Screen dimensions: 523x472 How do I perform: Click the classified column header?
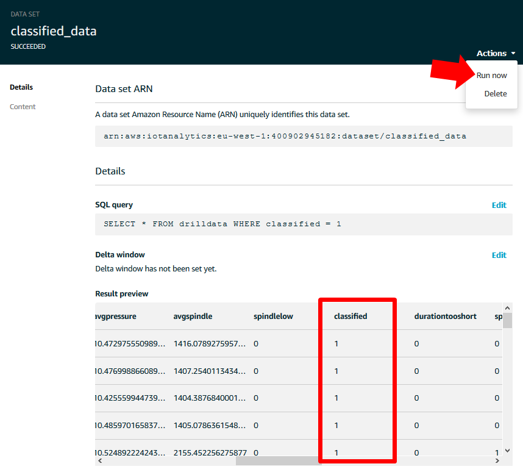(350, 316)
